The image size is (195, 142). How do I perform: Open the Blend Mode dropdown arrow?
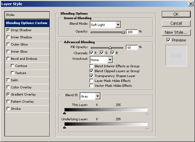tap(118, 25)
